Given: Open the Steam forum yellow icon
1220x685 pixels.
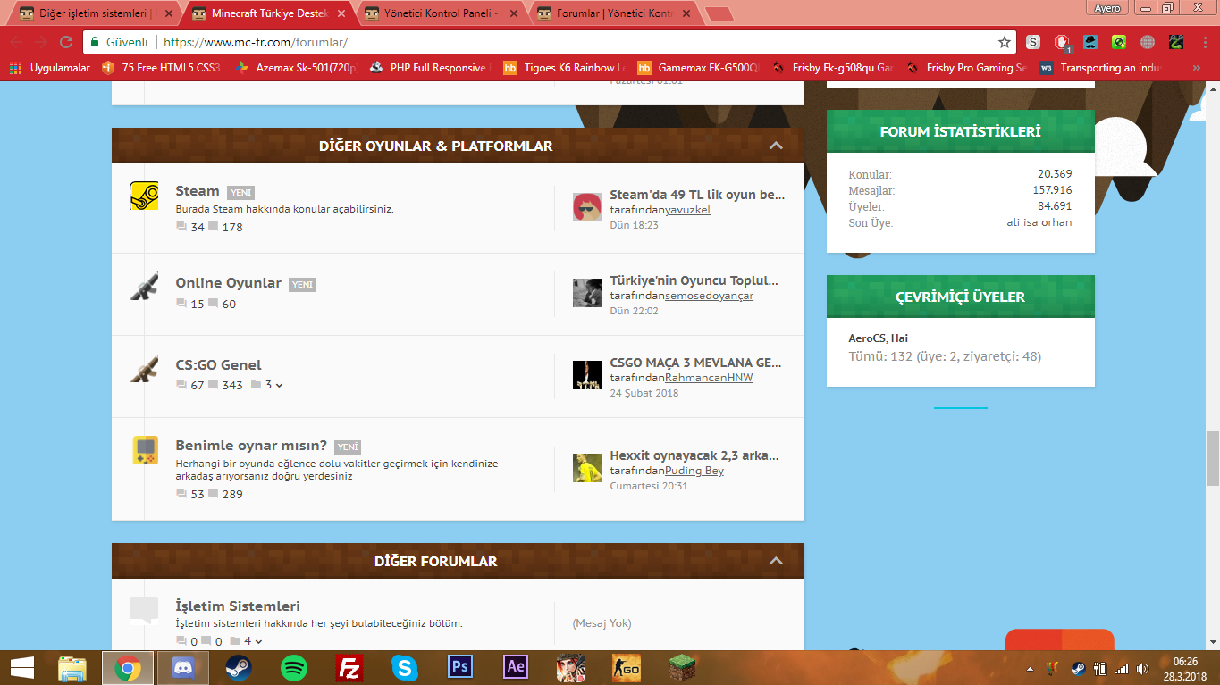Looking at the screenshot, I should (x=144, y=196).
